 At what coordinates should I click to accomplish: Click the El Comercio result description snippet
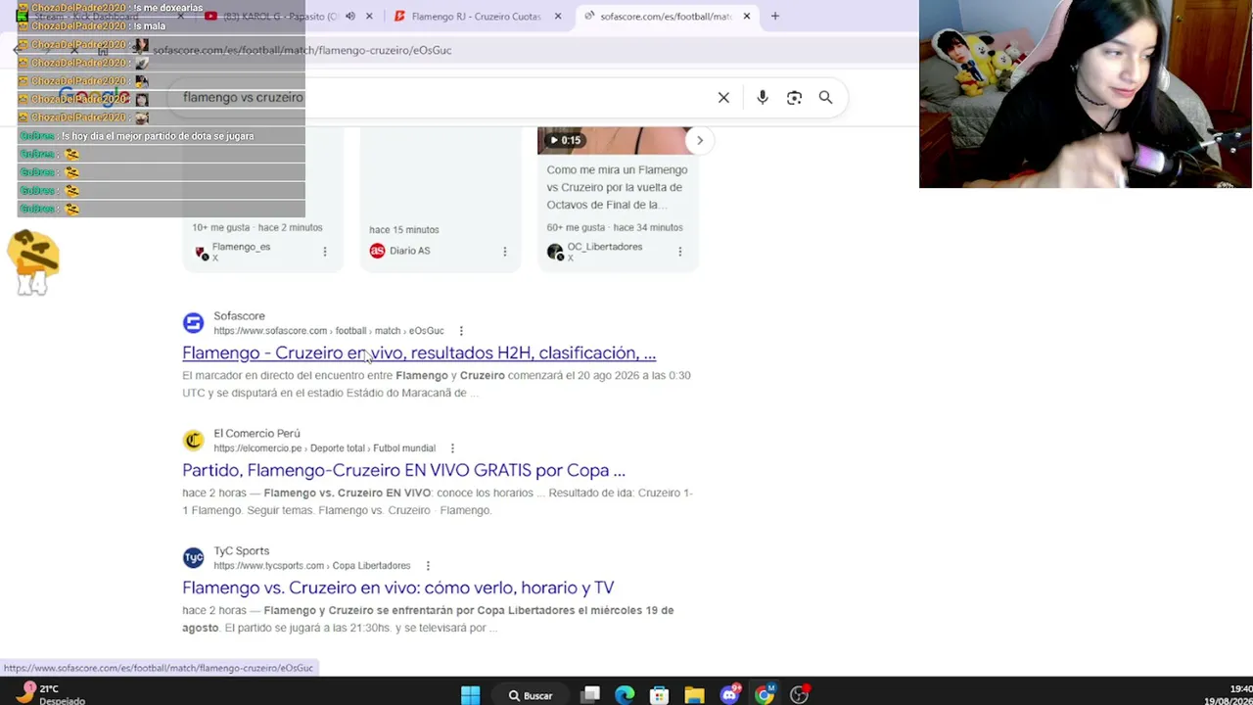[x=438, y=501]
